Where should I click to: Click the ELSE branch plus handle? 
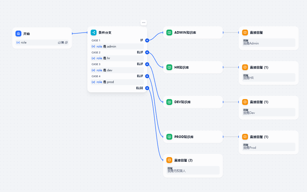pos(147,88)
